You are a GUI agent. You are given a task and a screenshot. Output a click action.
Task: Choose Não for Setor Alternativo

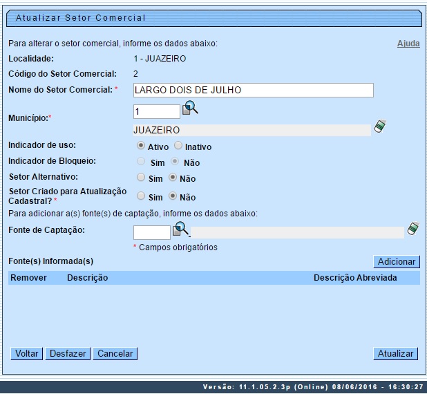[x=173, y=177]
